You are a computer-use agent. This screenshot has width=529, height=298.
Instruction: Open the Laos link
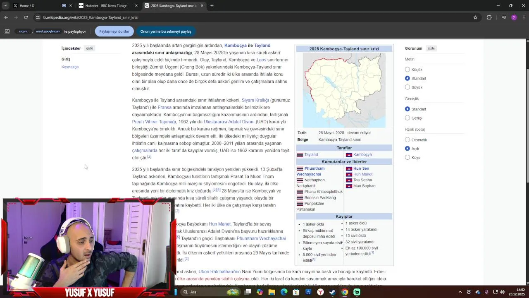261,60
